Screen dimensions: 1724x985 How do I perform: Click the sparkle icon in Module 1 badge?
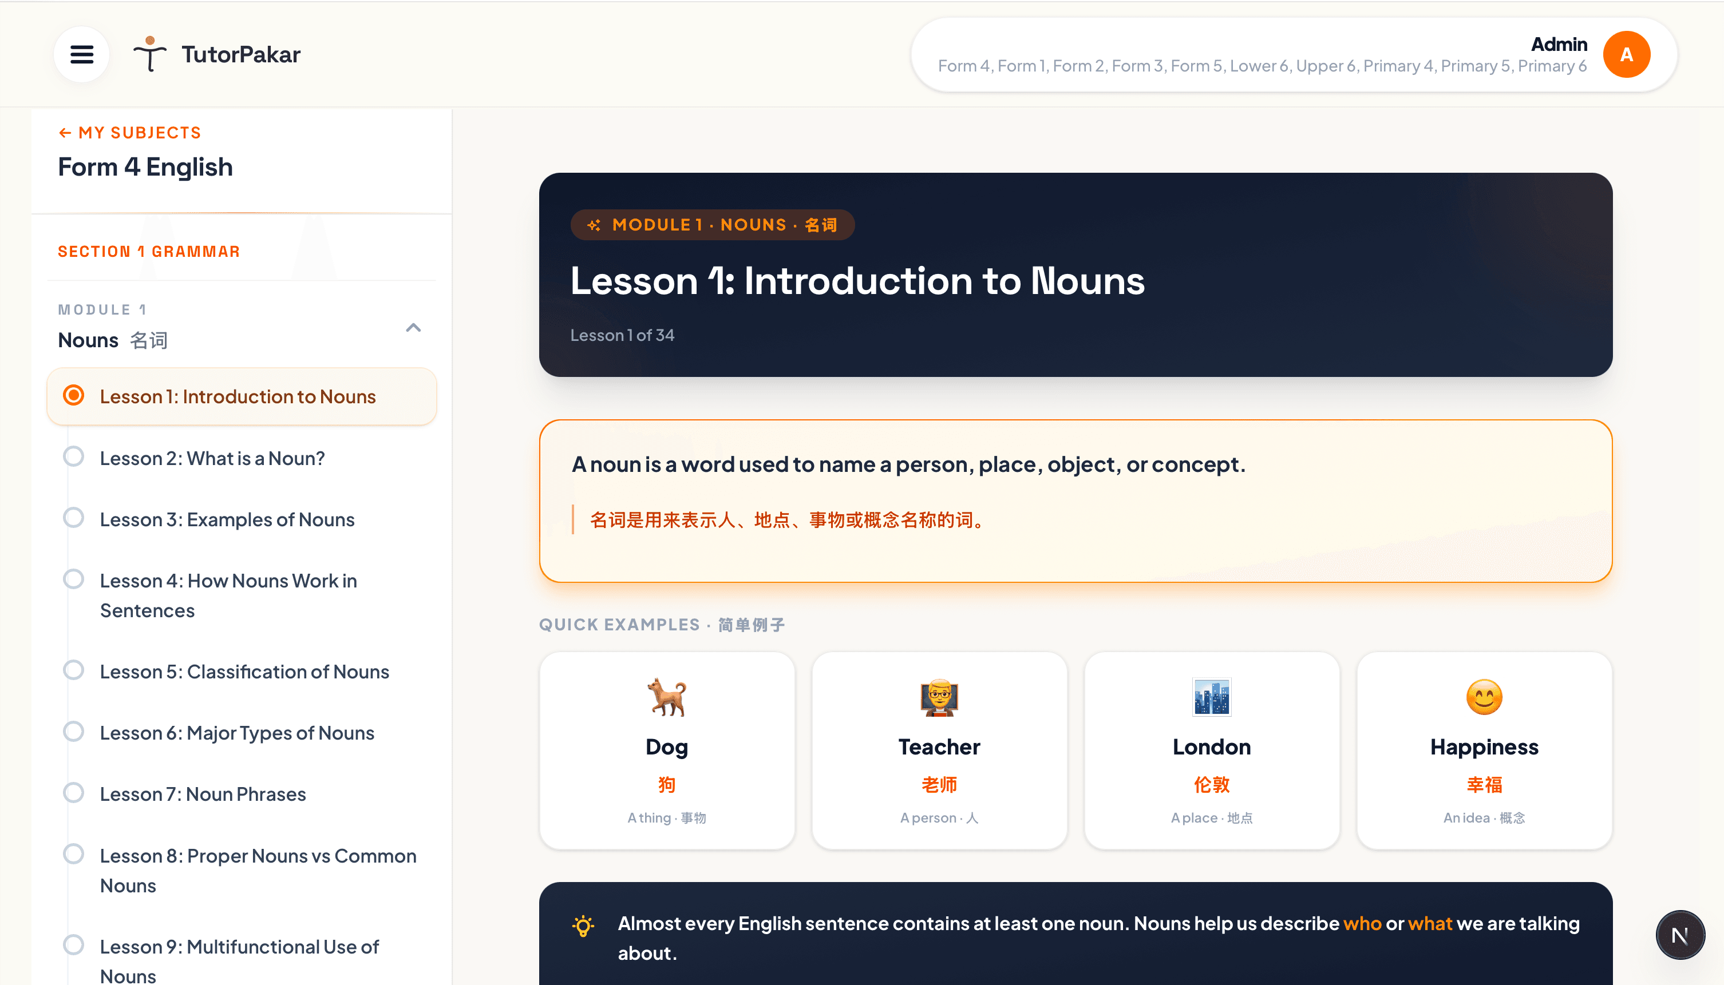point(594,225)
